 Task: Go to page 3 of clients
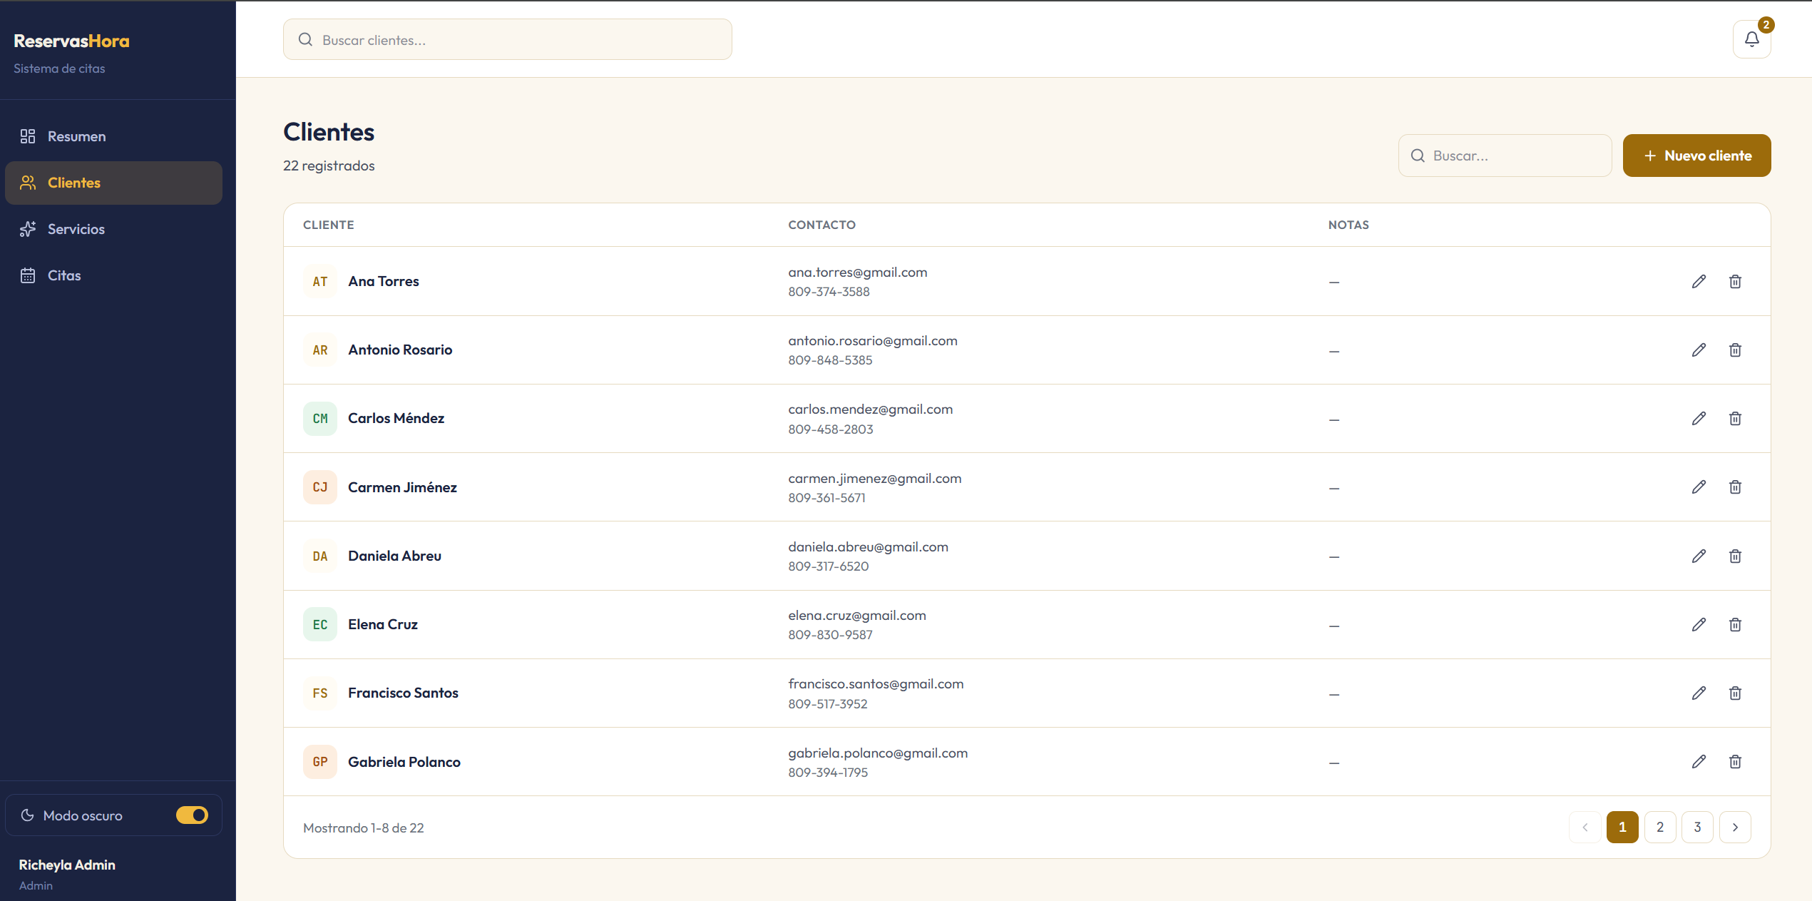tap(1697, 827)
